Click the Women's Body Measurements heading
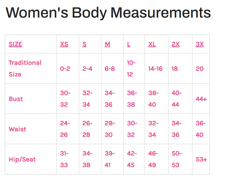Screen dimensions: 230x185 (x=108, y=13)
